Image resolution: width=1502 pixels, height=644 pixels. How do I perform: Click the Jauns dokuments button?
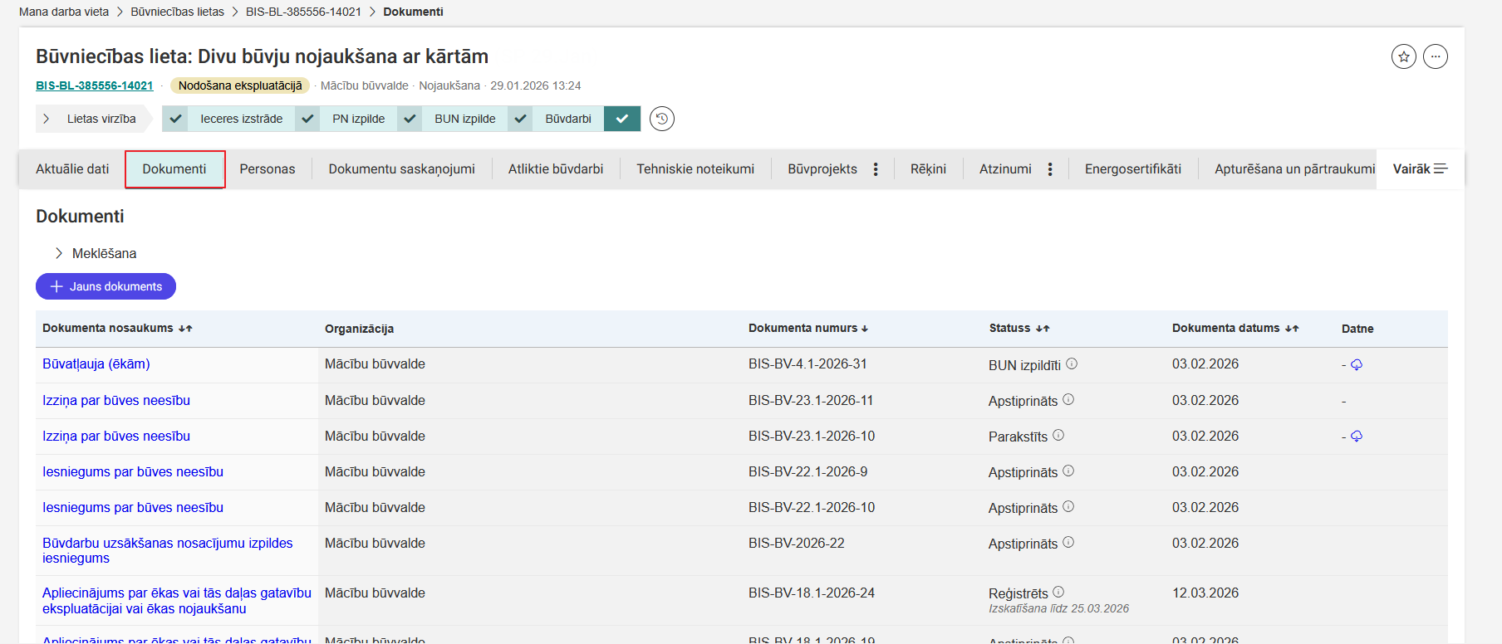tap(106, 286)
